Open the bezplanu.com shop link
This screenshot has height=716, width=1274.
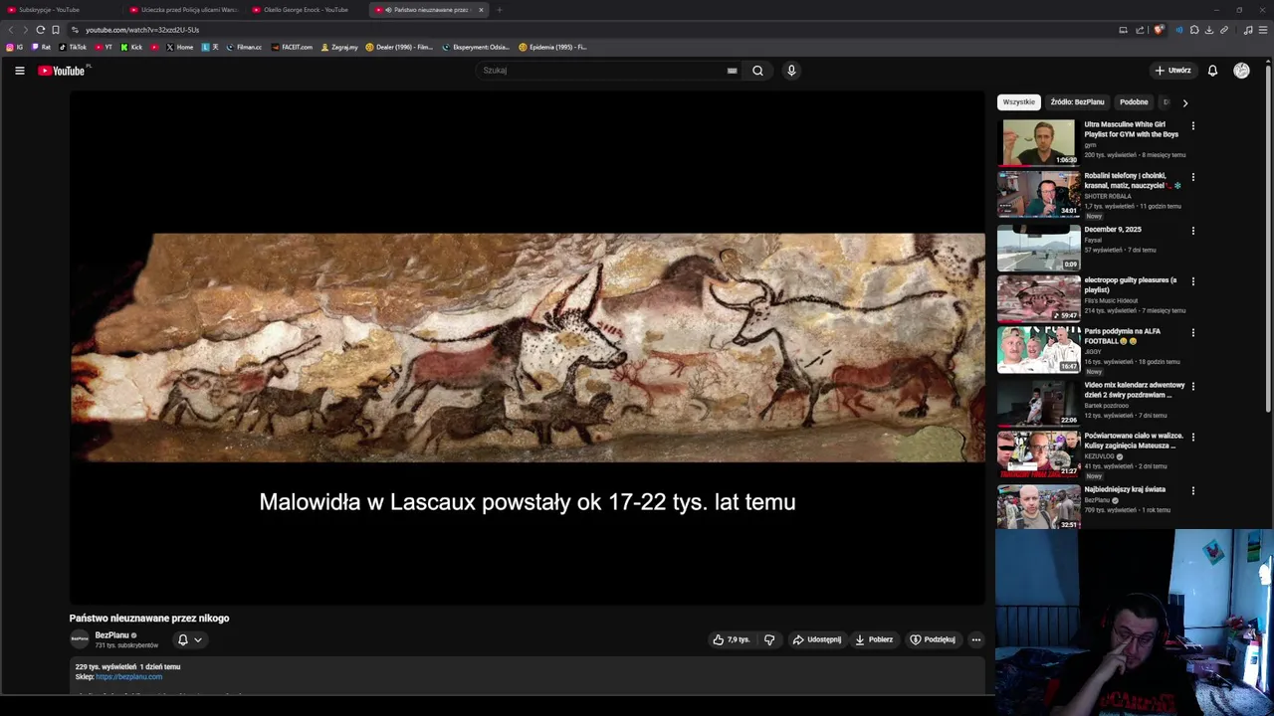click(129, 677)
